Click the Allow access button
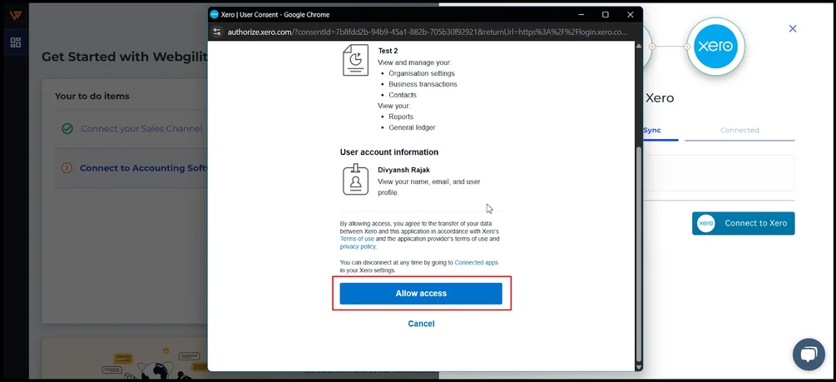 [421, 294]
